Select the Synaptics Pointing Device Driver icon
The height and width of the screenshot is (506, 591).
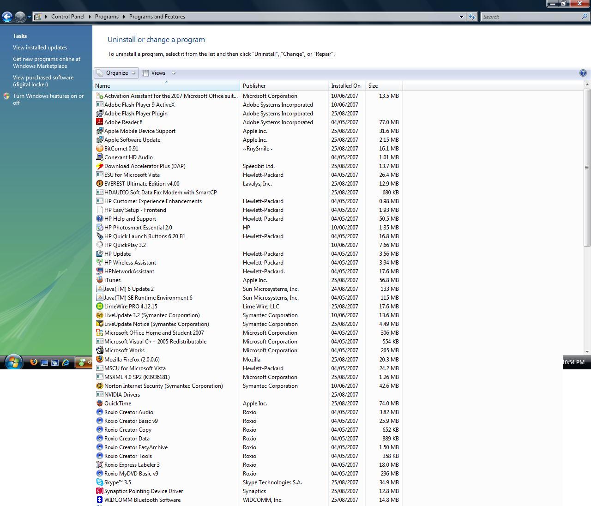click(x=99, y=491)
